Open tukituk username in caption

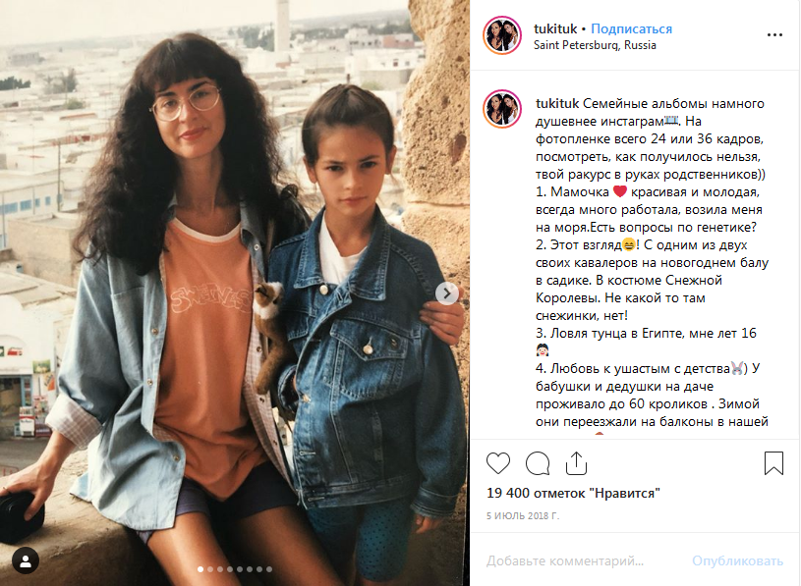point(557,103)
